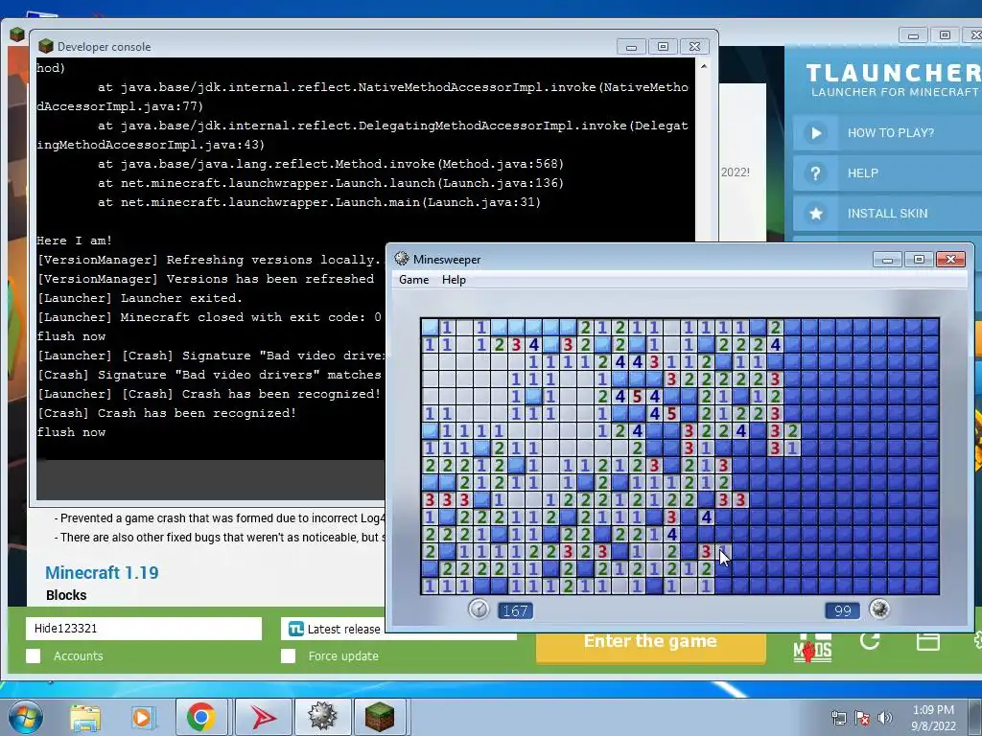The image size is (982, 736).
Task: Click the '[Launcher] Launcher exited.' console line
Action: (140, 298)
